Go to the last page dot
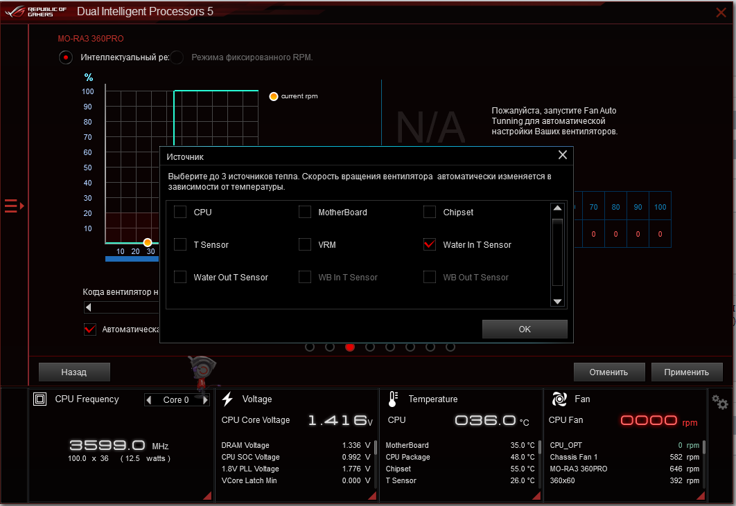 [450, 347]
